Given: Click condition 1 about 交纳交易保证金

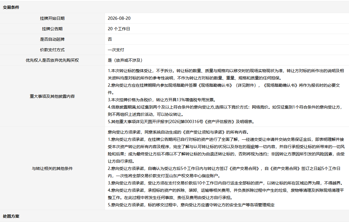Looking at the screenshot, I should [x=226, y=150].
